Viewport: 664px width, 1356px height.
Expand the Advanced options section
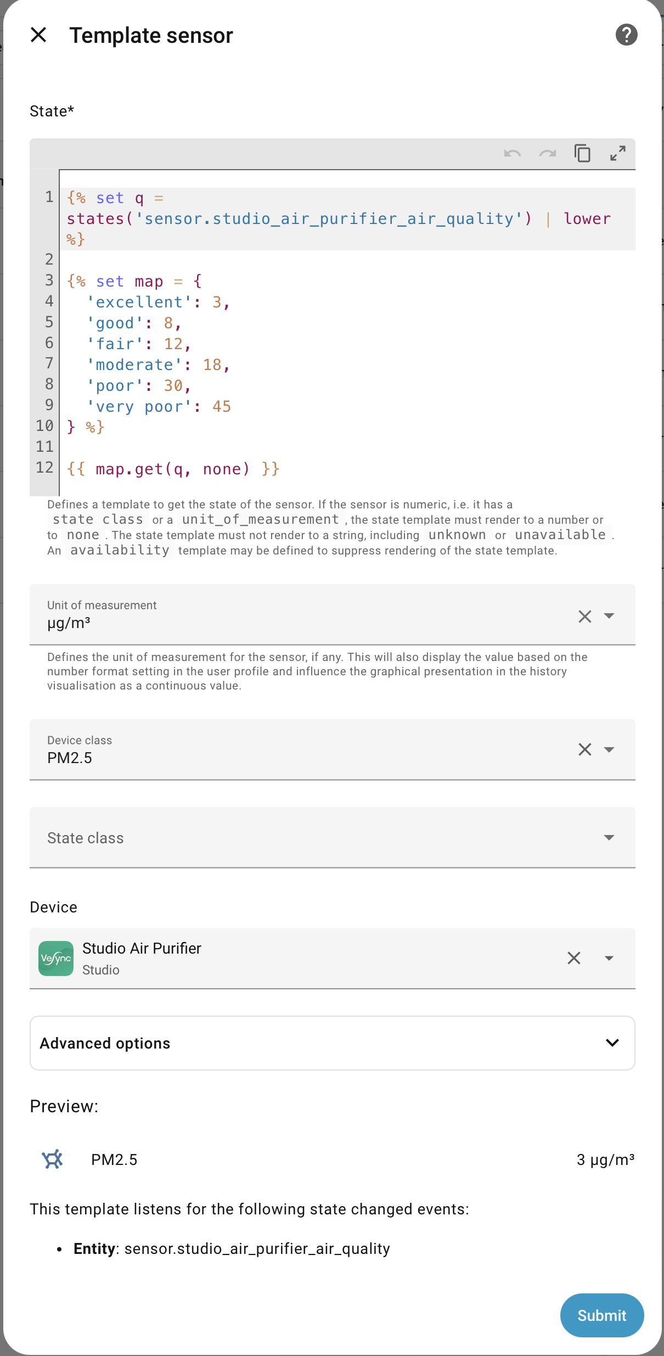[x=332, y=1043]
